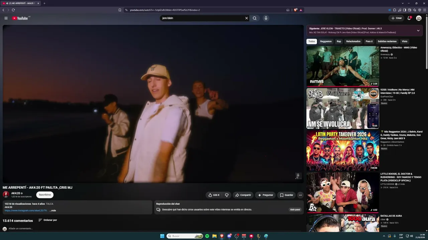
Task: Click the Compartir share button
Action: (x=243, y=195)
